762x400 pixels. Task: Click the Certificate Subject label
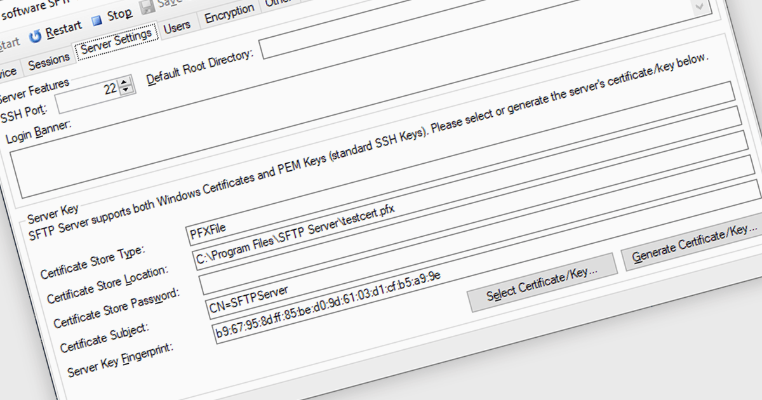click(x=105, y=338)
